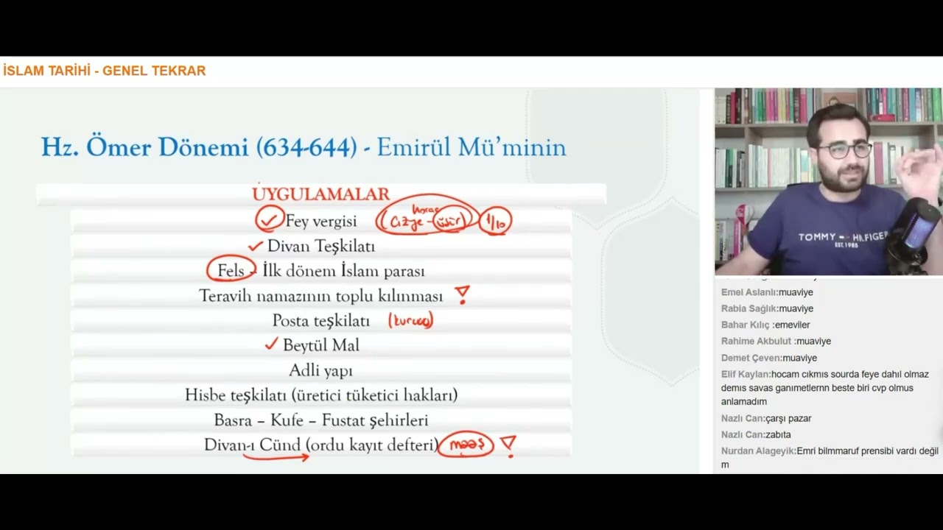Click Rahime Akbulut's chat message
Viewport: 943px width, 530px height.
tap(776, 341)
